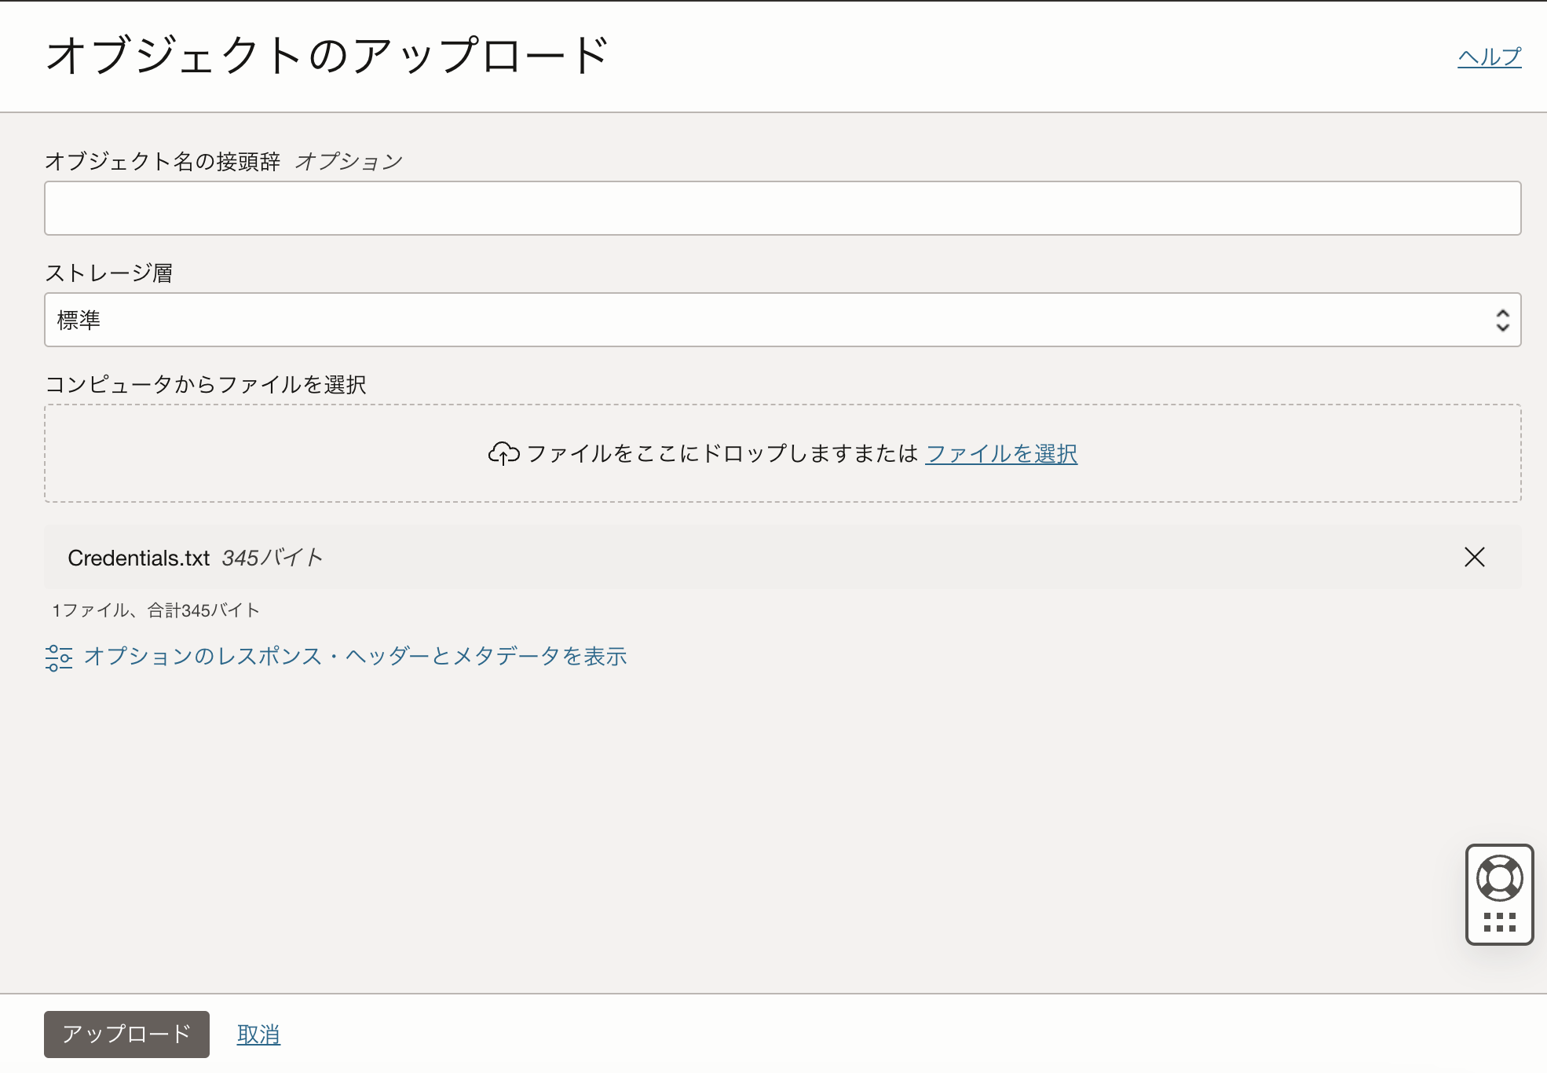Click the up-down arrows of storage tier select
The height and width of the screenshot is (1073, 1547).
(x=1501, y=320)
